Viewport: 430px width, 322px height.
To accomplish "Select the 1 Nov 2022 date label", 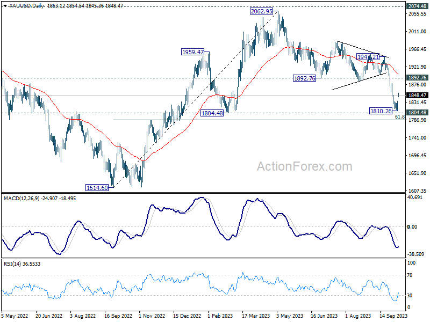I will coord(152,316).
